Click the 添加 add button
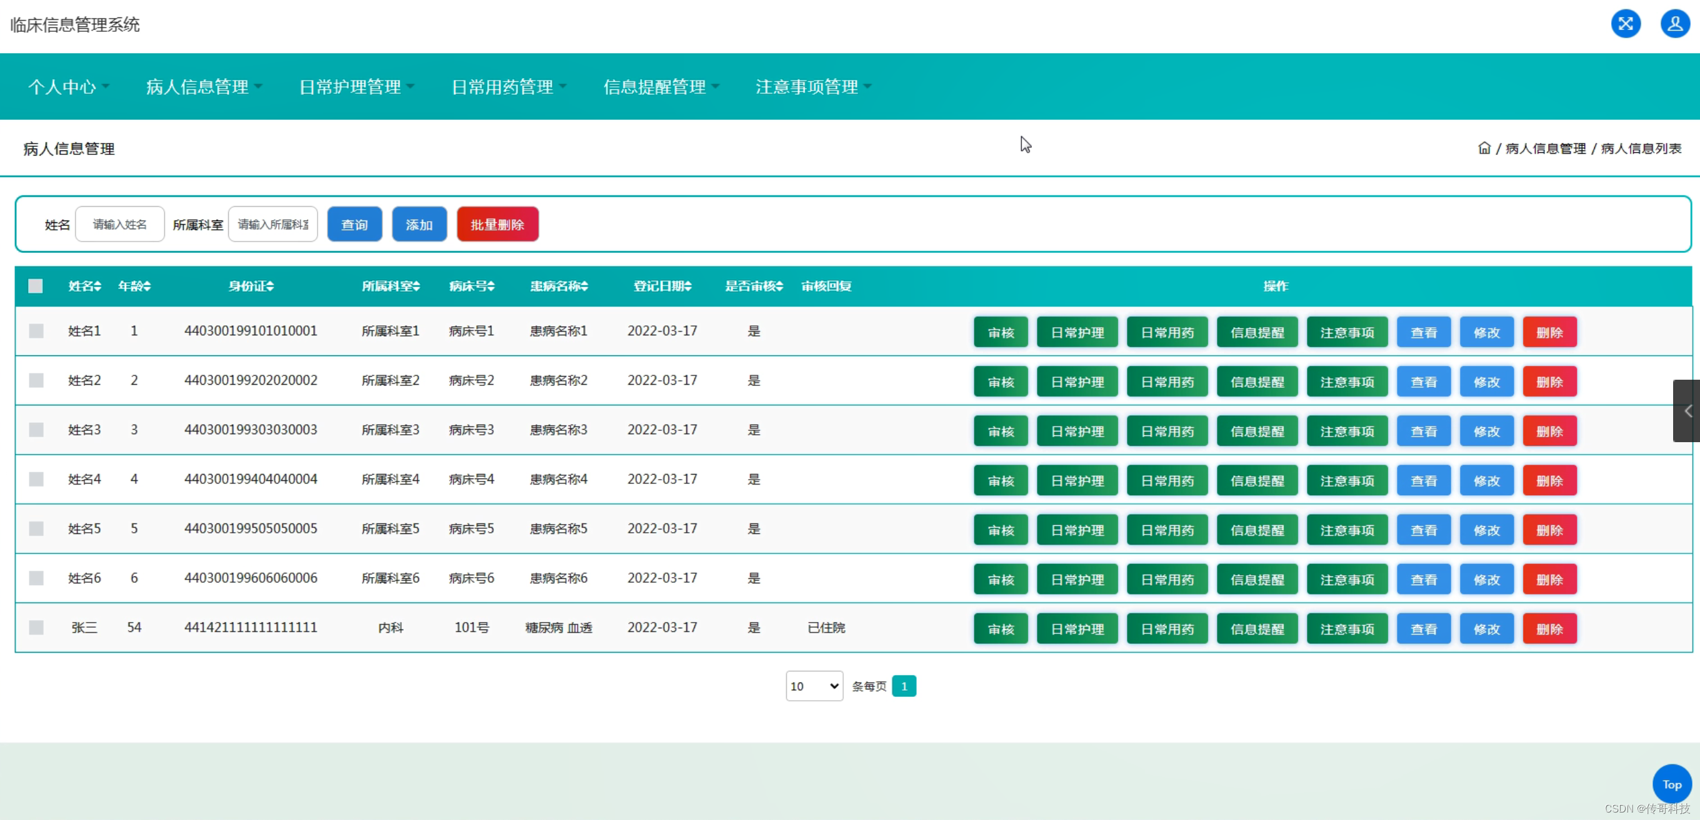 [419, 224]
